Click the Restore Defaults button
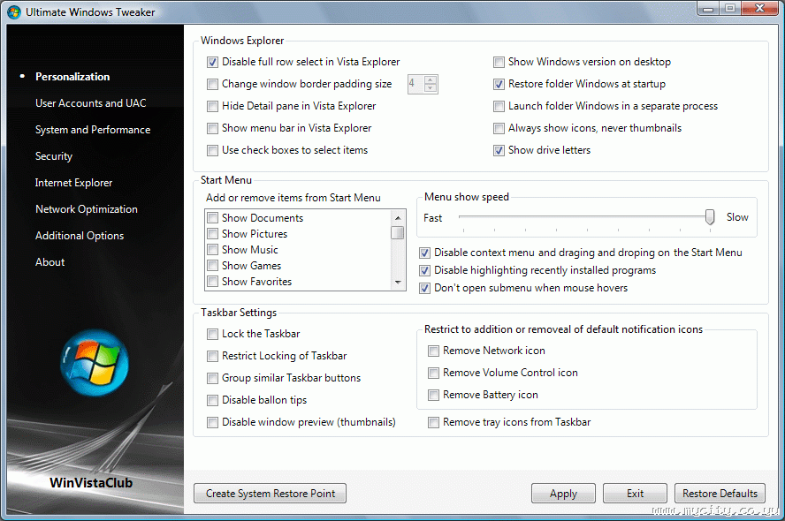This screenshot has height=521, width=785. tap(720, 494)
